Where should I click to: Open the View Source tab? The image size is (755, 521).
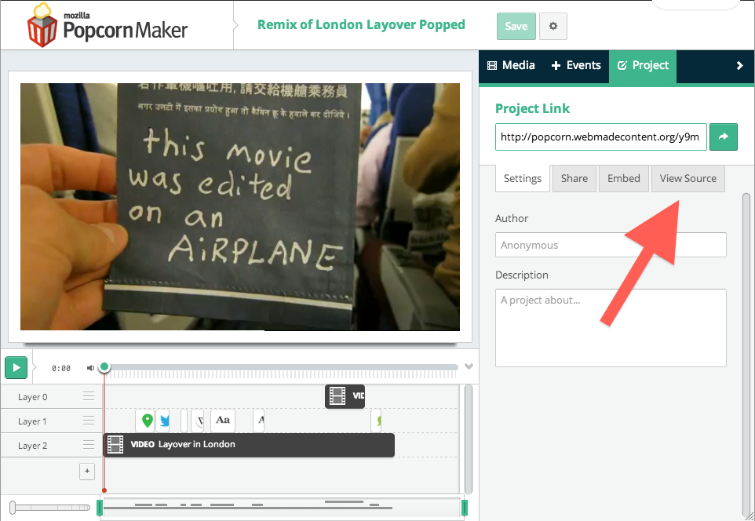click(x=688, y=178)
